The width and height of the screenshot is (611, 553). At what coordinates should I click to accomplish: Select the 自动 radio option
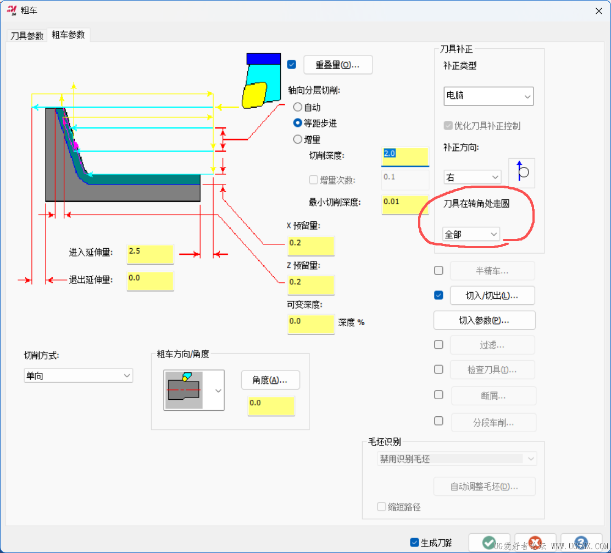click(x=298, y=107)
